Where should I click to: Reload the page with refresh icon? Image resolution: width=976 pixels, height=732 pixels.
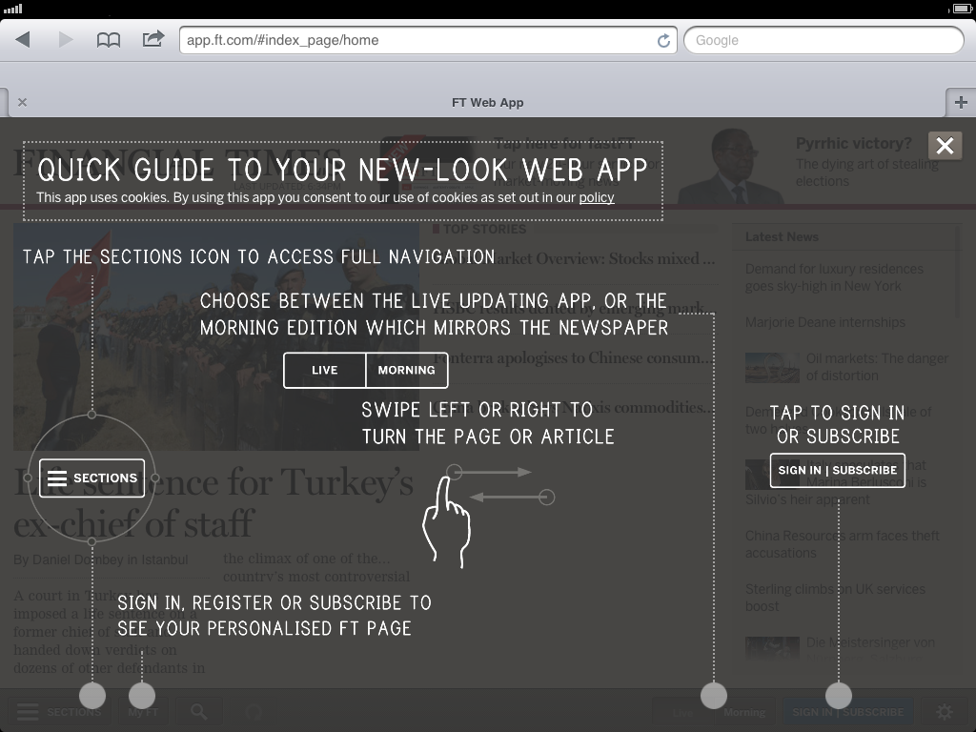coord(663,41)
